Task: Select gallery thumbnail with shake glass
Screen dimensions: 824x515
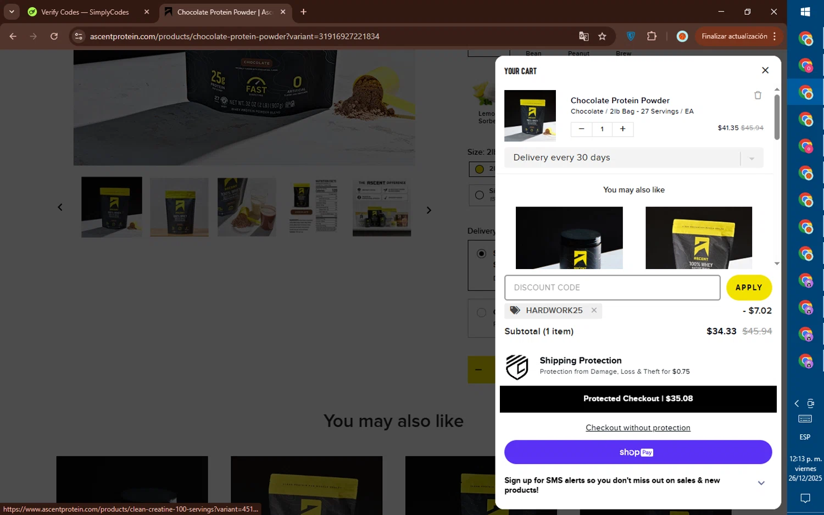Action: click(x=247, y=207)
